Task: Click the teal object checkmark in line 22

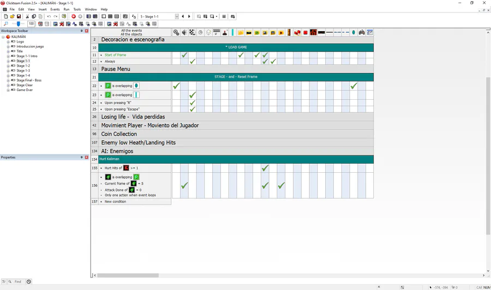Action: pyautogui.click(x=354, y=86)
